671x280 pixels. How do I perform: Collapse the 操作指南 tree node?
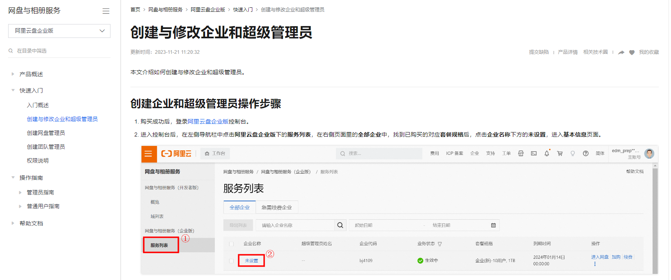(x=13, y=178)
